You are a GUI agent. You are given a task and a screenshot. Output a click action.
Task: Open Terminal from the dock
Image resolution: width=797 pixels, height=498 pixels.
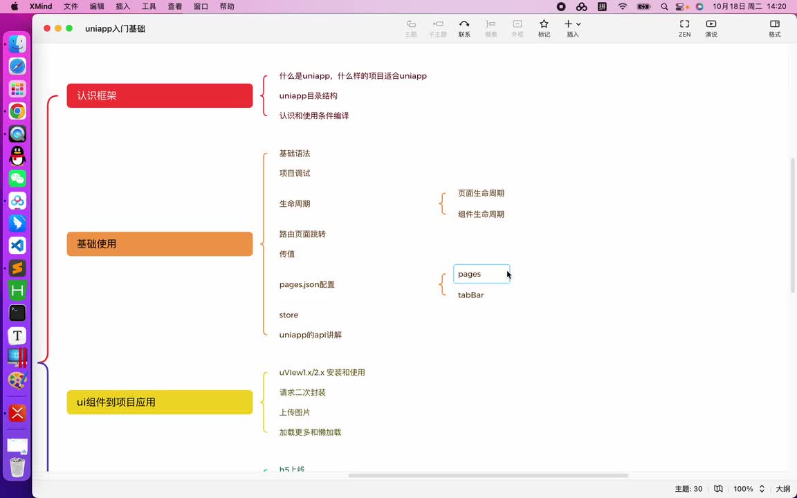coord(17,313)
